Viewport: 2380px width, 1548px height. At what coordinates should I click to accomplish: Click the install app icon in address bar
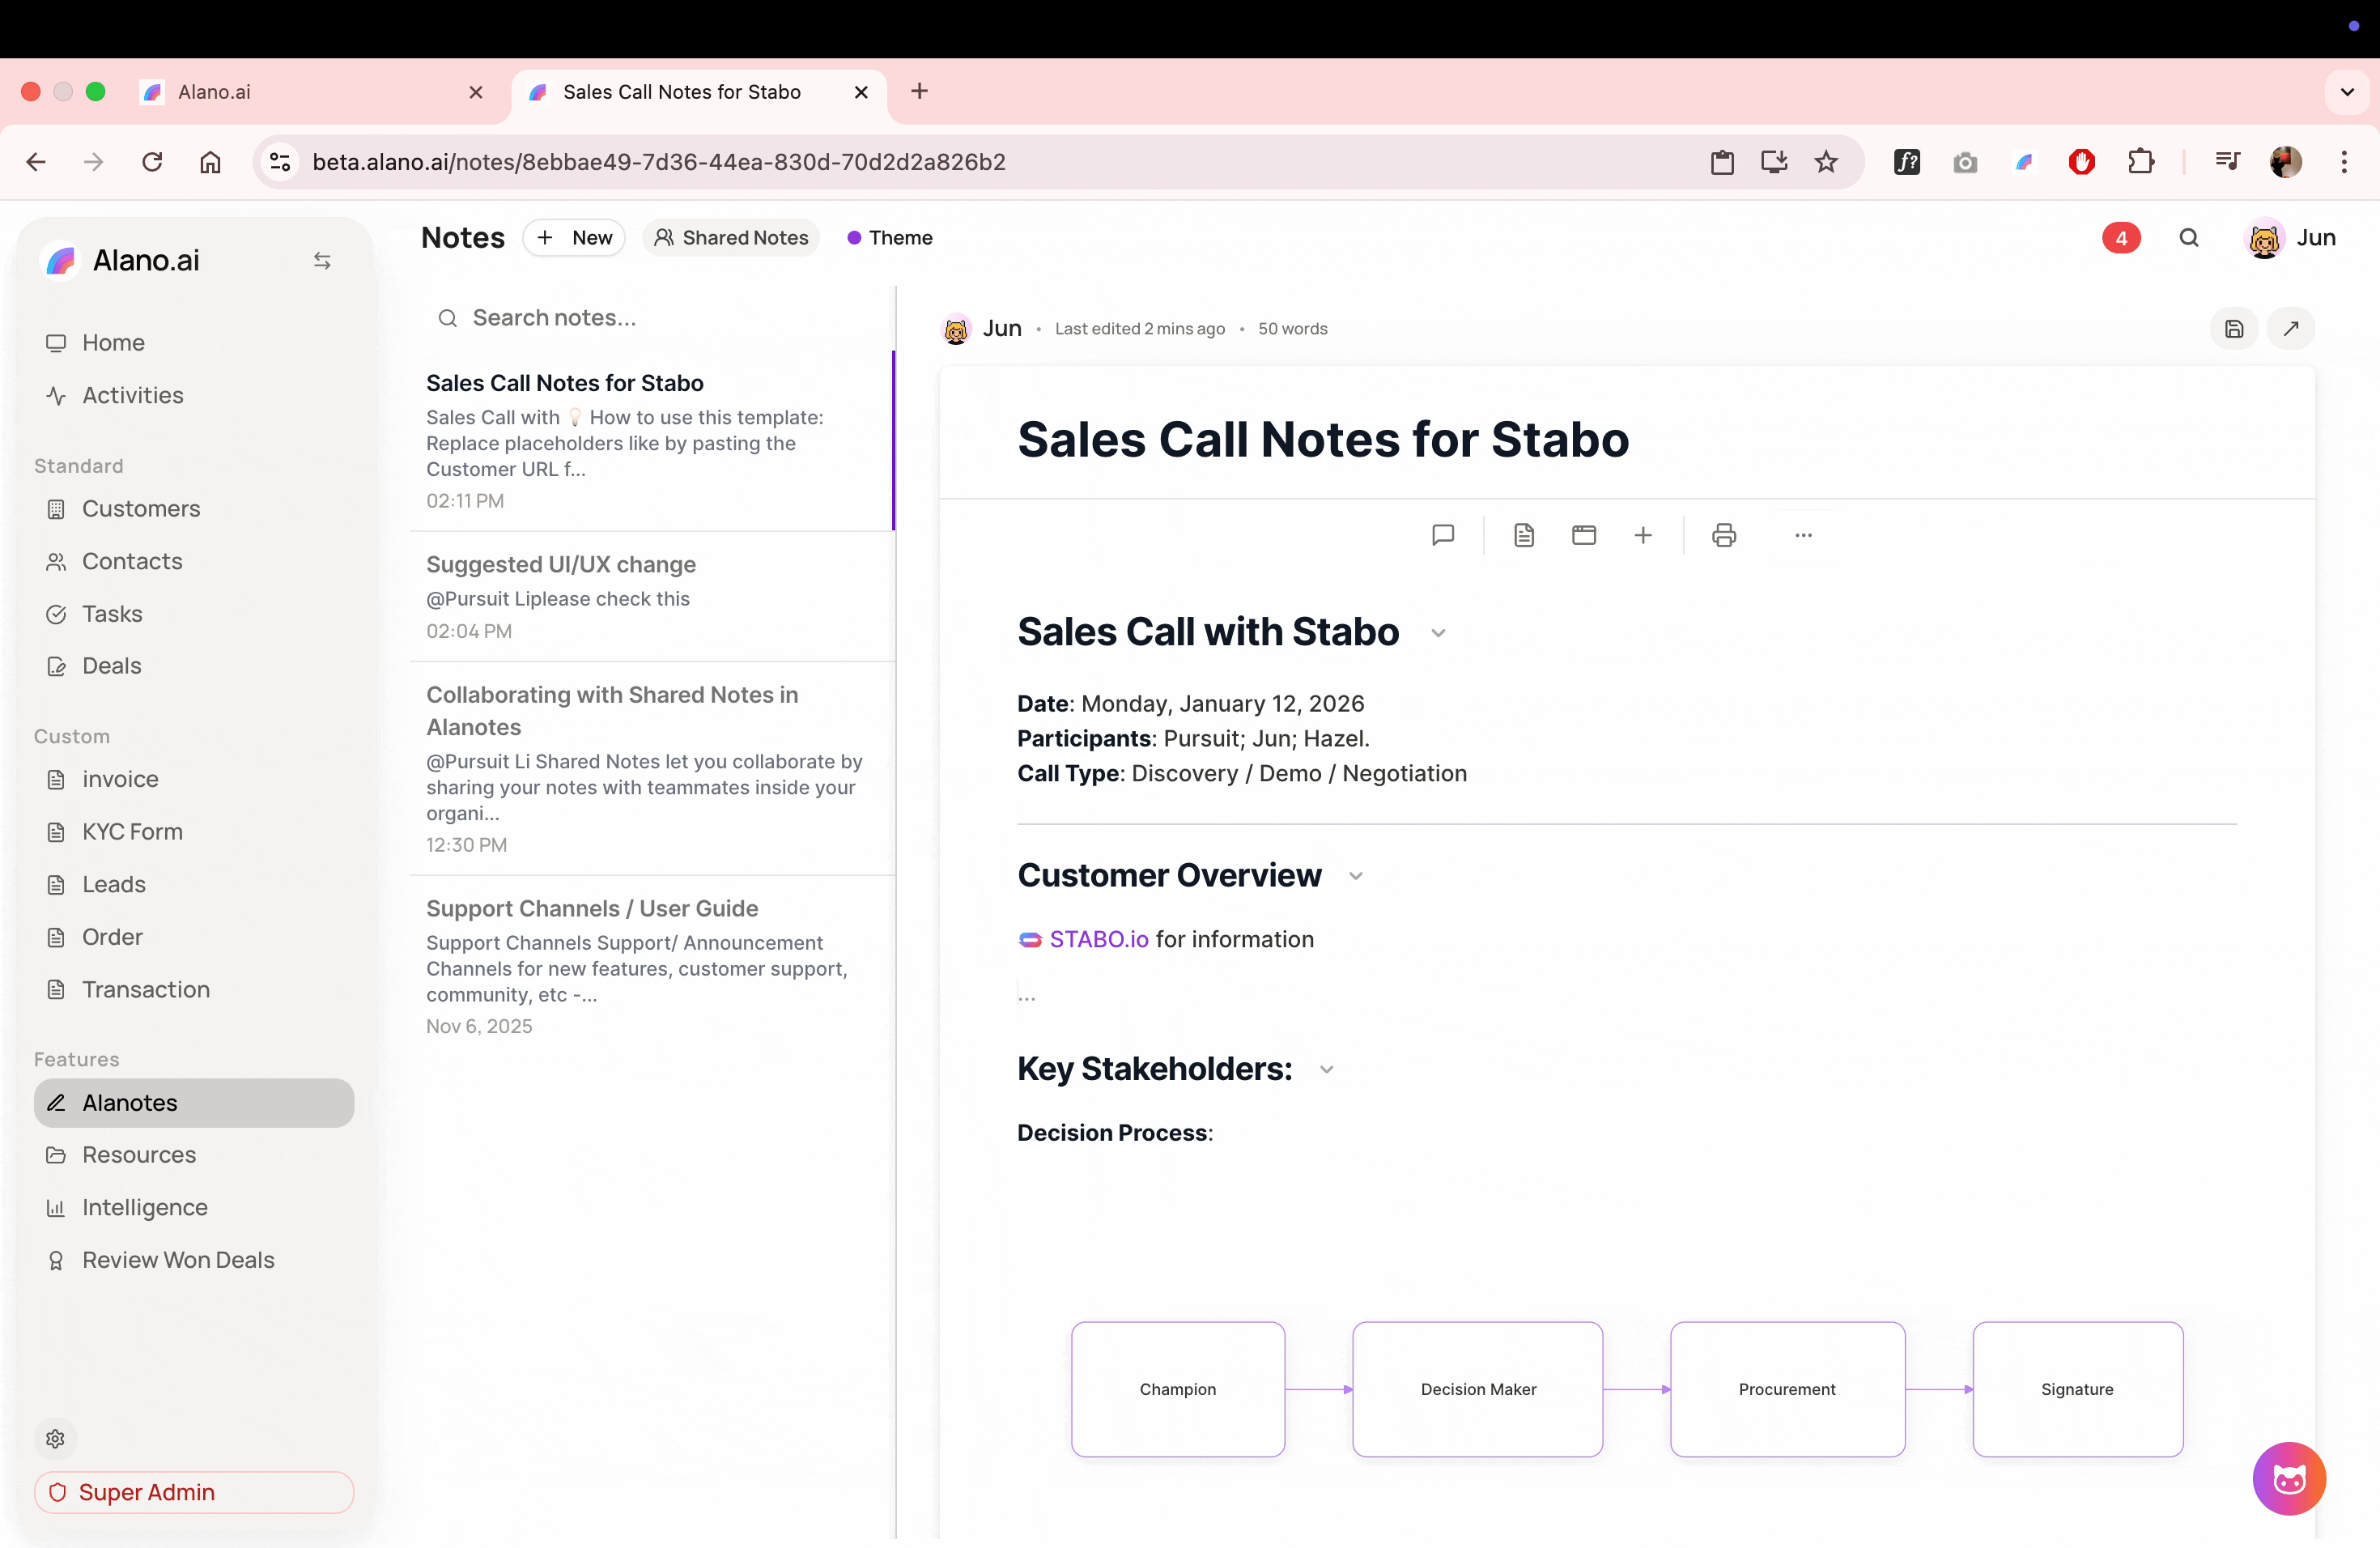coord(1774,162)
